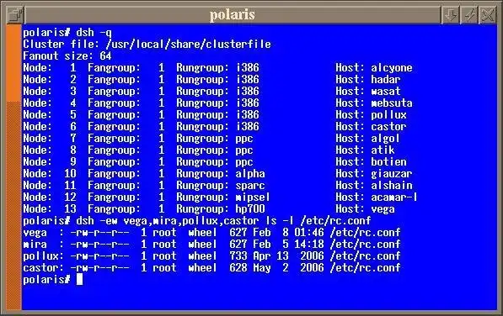The image size is (503, 316).
Task: Click 'vega' at start of ls output
Action: 35,233
